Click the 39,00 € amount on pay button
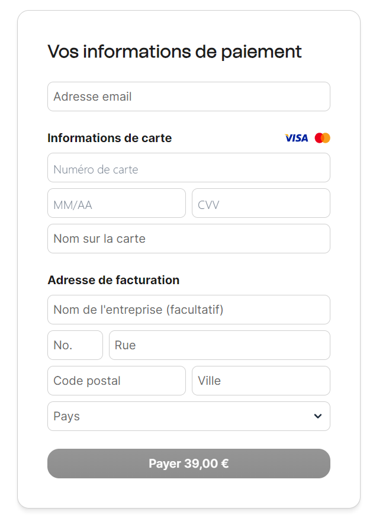373x518 pixels. (207, 464)
